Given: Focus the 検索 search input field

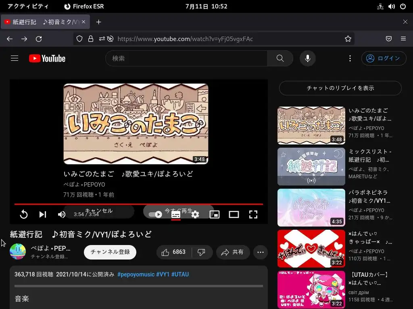Looking at the screenshot, I should 186,58.
